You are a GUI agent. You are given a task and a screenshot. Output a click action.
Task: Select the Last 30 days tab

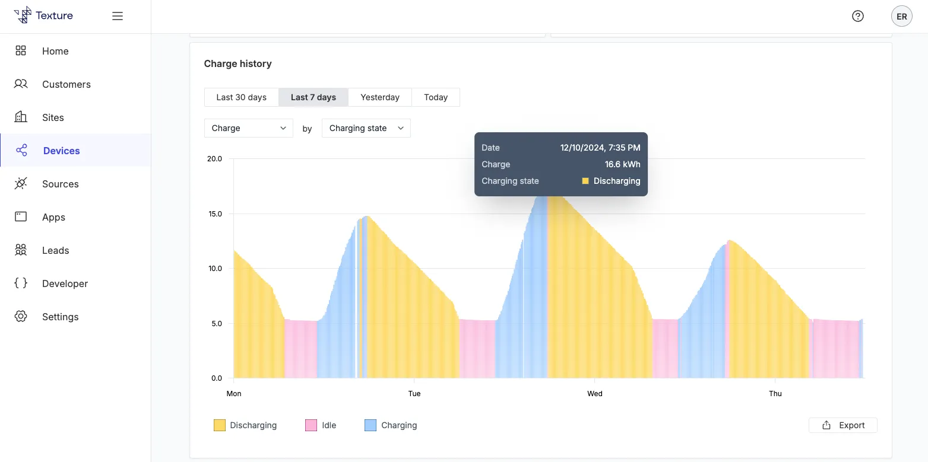(x=241, y=97)
